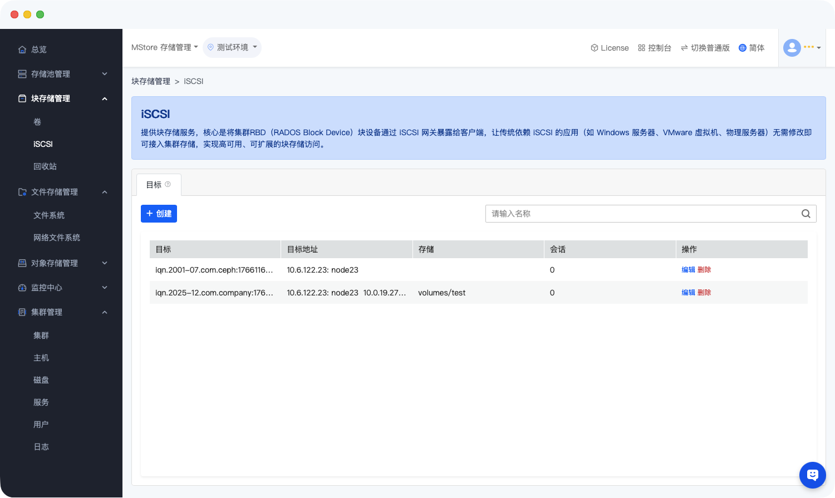This screenshot has width=835, height=498.
Task: Expand 监控中心 sidebar section
Action: click(x=62, y=288)
